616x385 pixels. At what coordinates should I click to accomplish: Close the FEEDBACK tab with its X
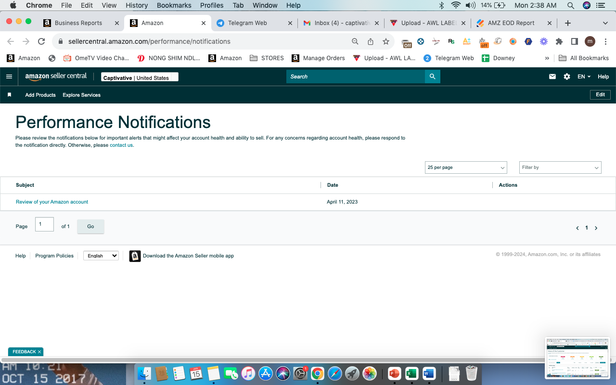tap(39, 352)
